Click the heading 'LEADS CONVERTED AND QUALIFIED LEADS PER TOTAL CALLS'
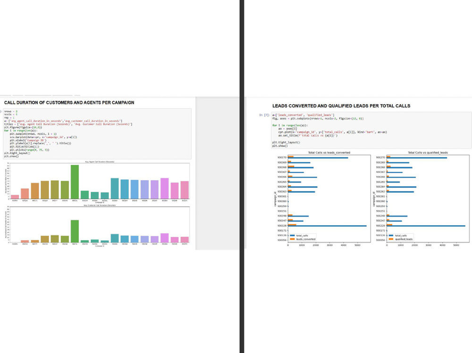This screenshot has height=353, width=472. 341,106
